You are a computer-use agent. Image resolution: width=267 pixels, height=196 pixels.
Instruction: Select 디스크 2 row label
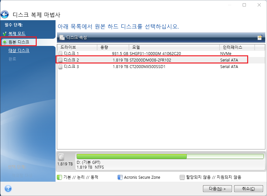click(x=71, y=60)
